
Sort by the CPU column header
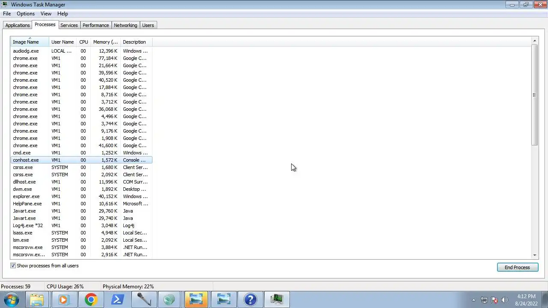pyautogui.click(x=83, y=42)
